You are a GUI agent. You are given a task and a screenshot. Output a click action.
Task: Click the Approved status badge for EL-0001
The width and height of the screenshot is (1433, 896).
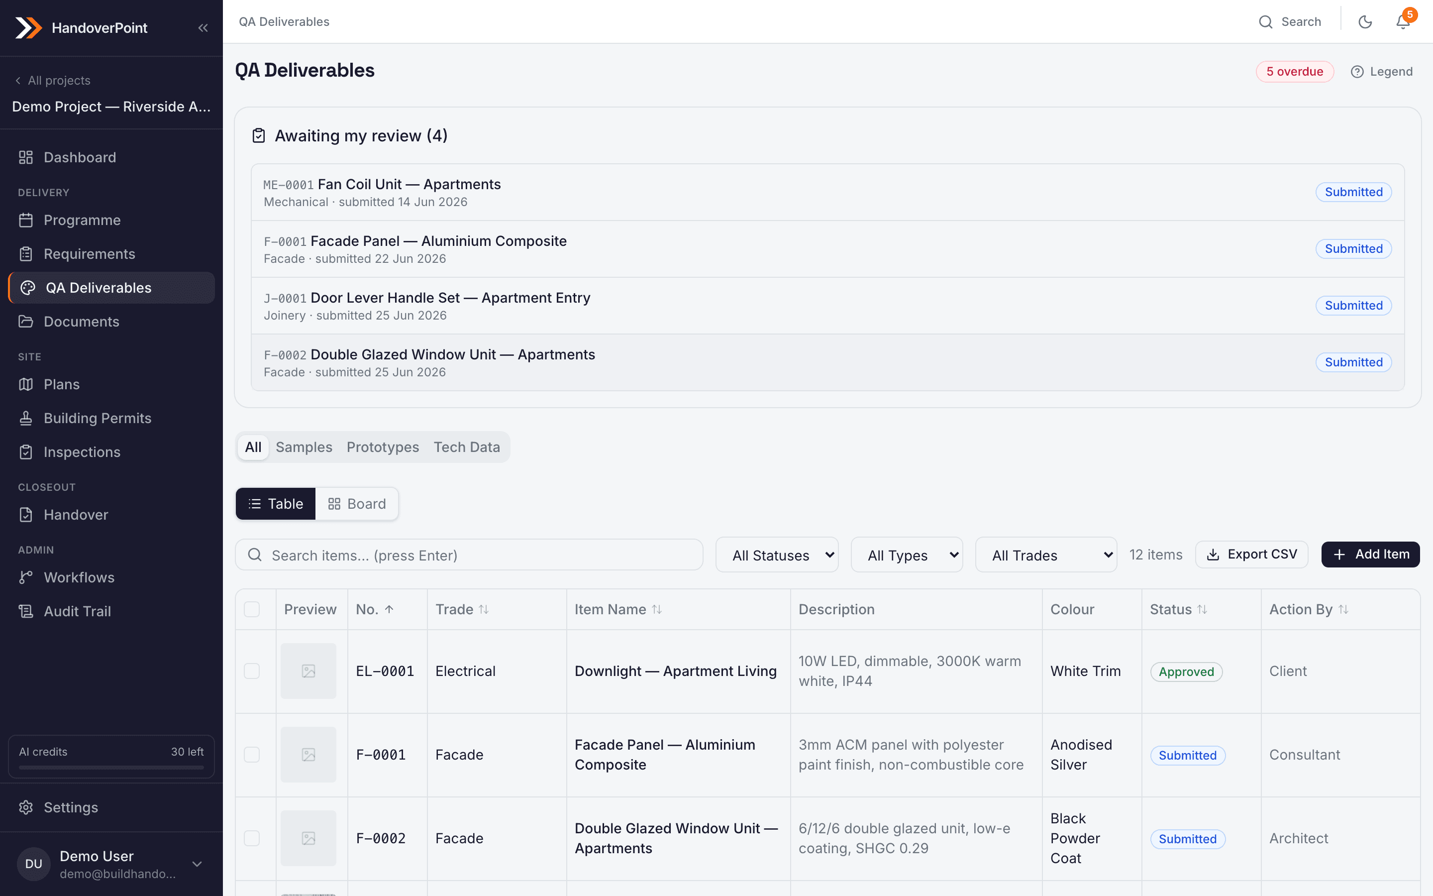1186,672
